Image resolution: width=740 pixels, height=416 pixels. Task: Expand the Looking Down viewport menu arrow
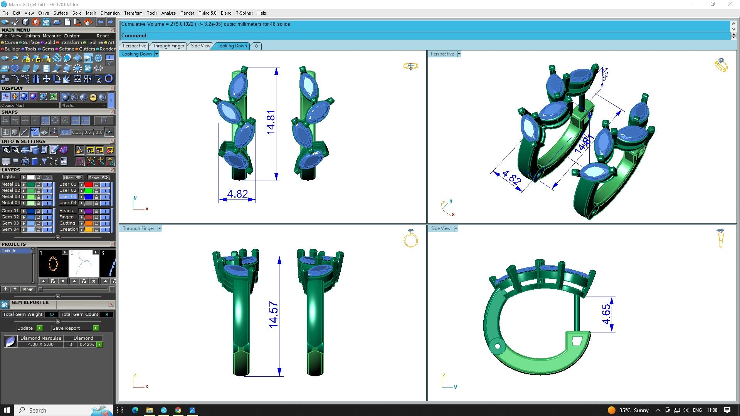(156, 54)
